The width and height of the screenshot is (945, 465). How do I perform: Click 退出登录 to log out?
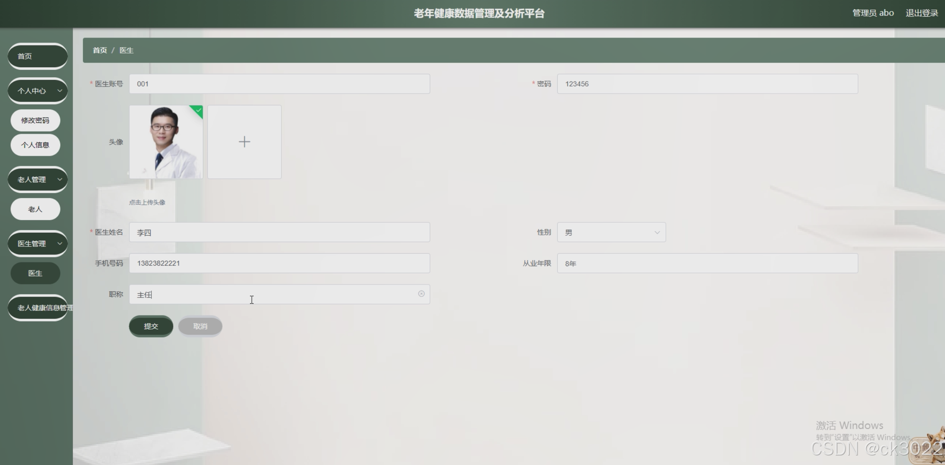click(x=922, y=13)
